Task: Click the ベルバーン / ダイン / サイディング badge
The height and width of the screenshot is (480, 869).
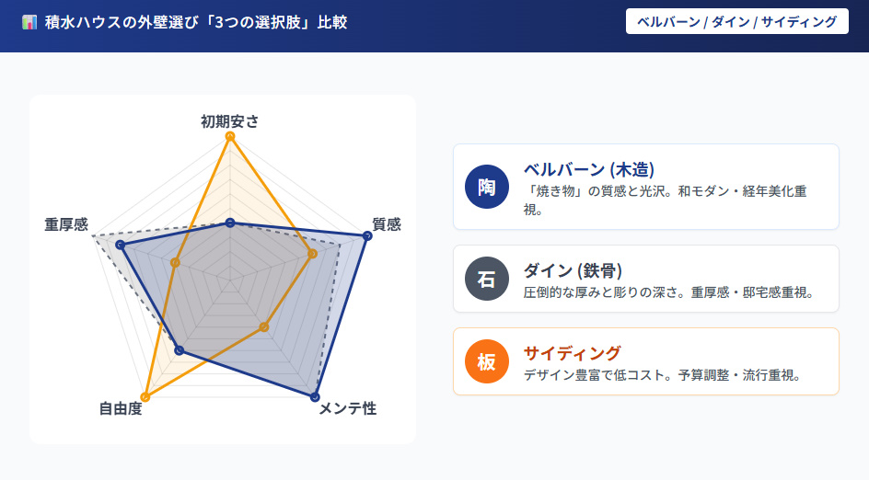Action: point(736,22)
